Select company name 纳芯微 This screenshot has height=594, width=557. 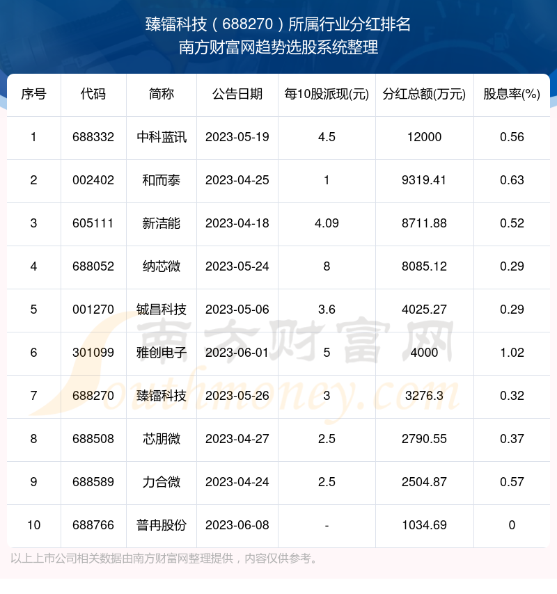tap(162, 266)
